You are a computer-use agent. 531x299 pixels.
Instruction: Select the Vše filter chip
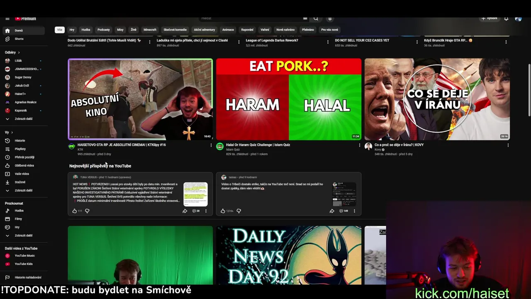click(60, 30)
